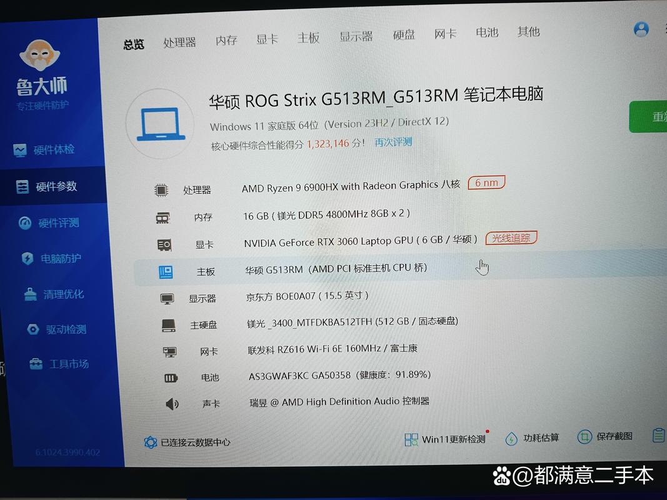
Task: Select the 显示器 tab
Action: (x=356, y=37)
